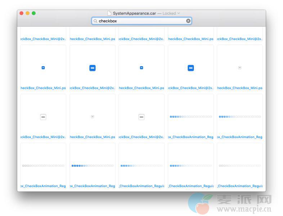
Task: Open blue animation strip thumbnail in third row, fourth column
Action: (x=191, y=117)
